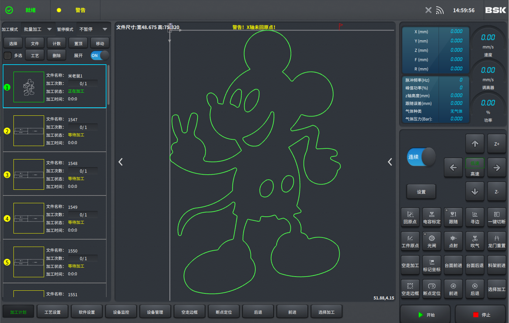Viewport: 509px width, 323px height.
Task: Click the 计数 count button
Action: point(57,43)
